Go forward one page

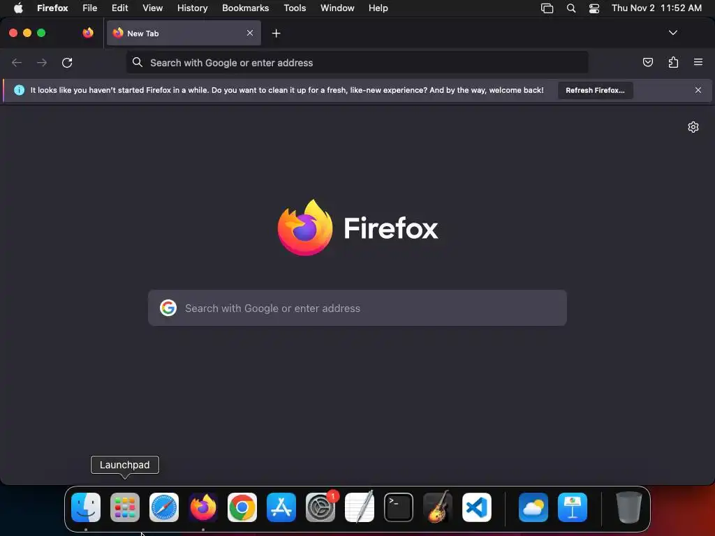pyautogui.click(x=42, y=62)
